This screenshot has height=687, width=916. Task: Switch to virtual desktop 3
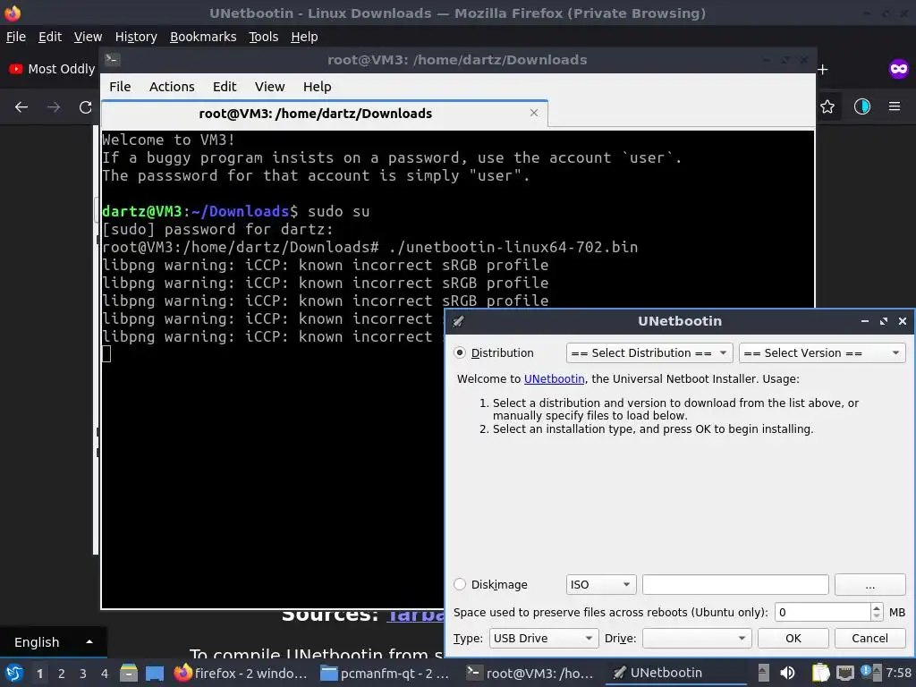pyautogui.click(x=83, y=673)
